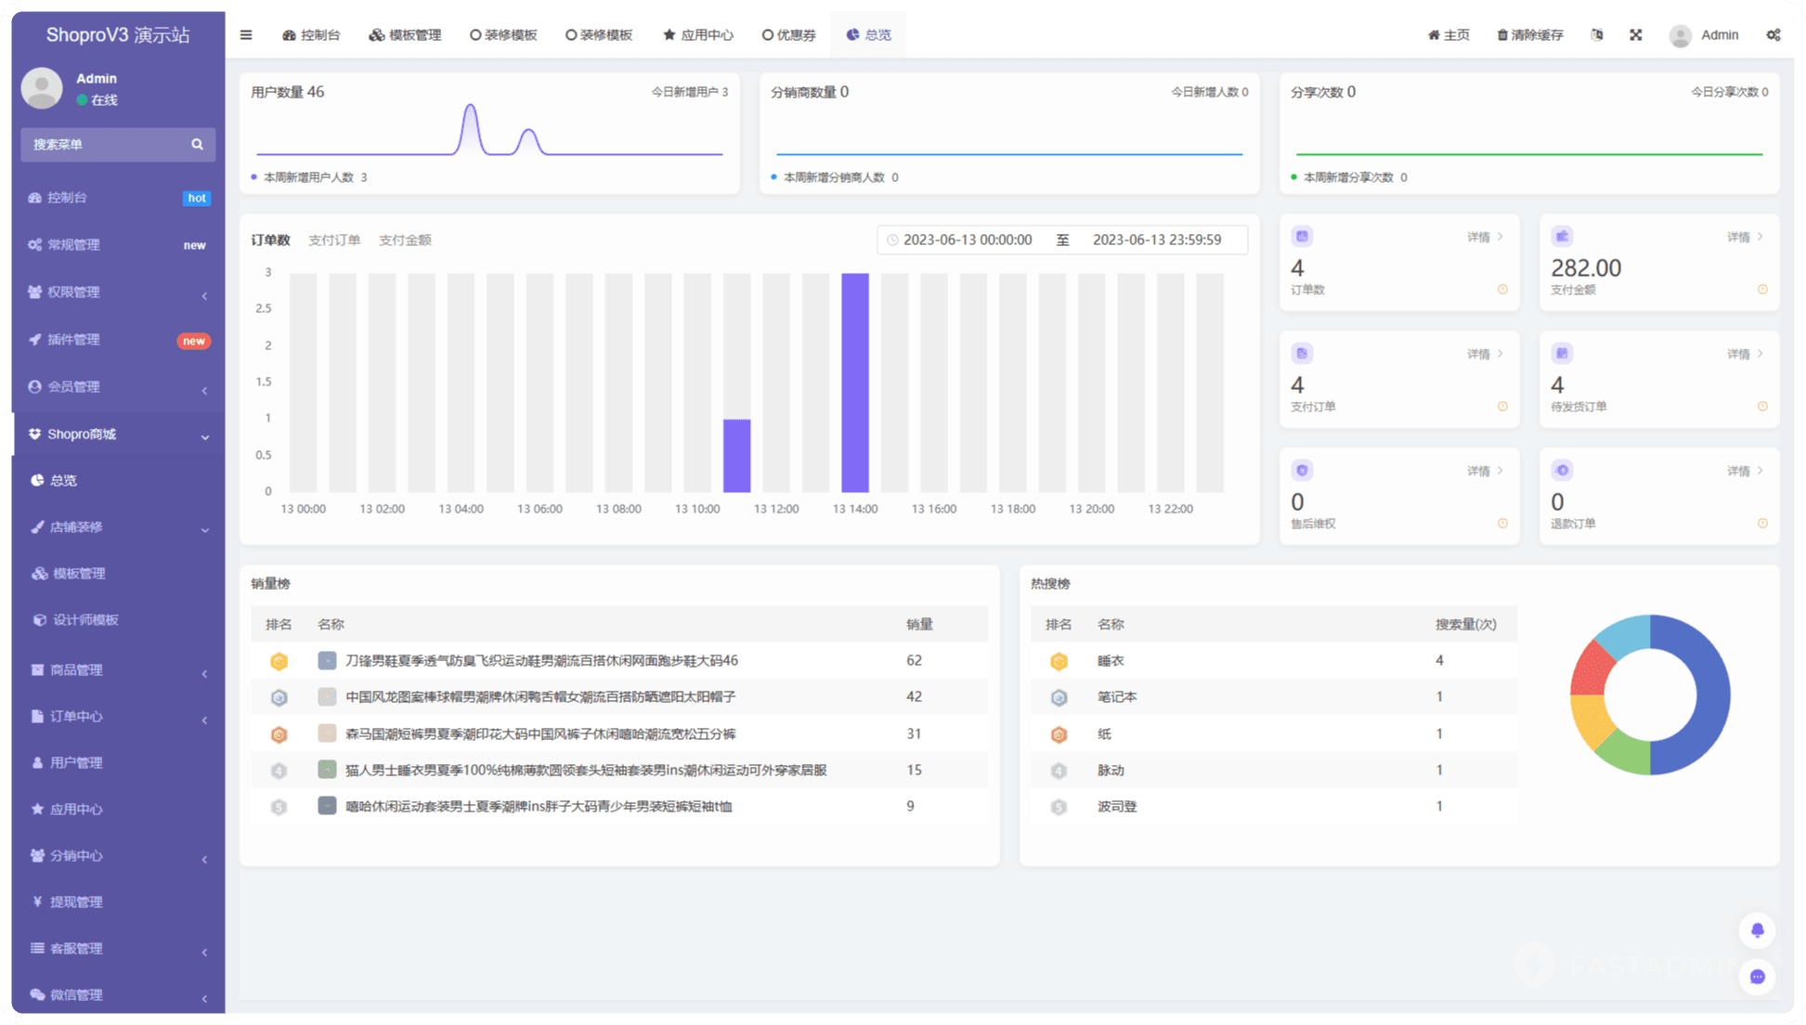Viewport: 1806px width, 1025px height.
Task: Click the start date-time field
Action: coord(967,240)
